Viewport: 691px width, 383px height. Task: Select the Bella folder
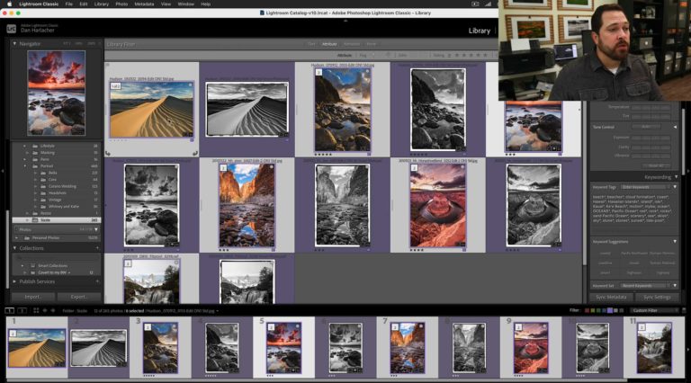point(53,173)
